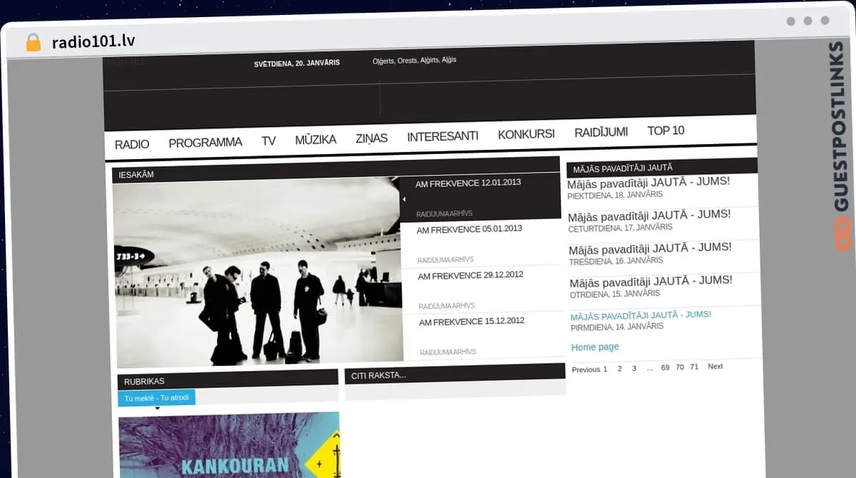Click the padlock icon beside the URL

[33, 43]
